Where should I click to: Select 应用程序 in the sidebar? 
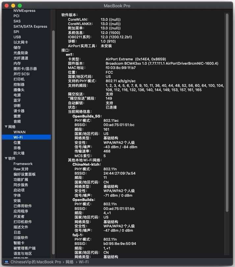21,211
